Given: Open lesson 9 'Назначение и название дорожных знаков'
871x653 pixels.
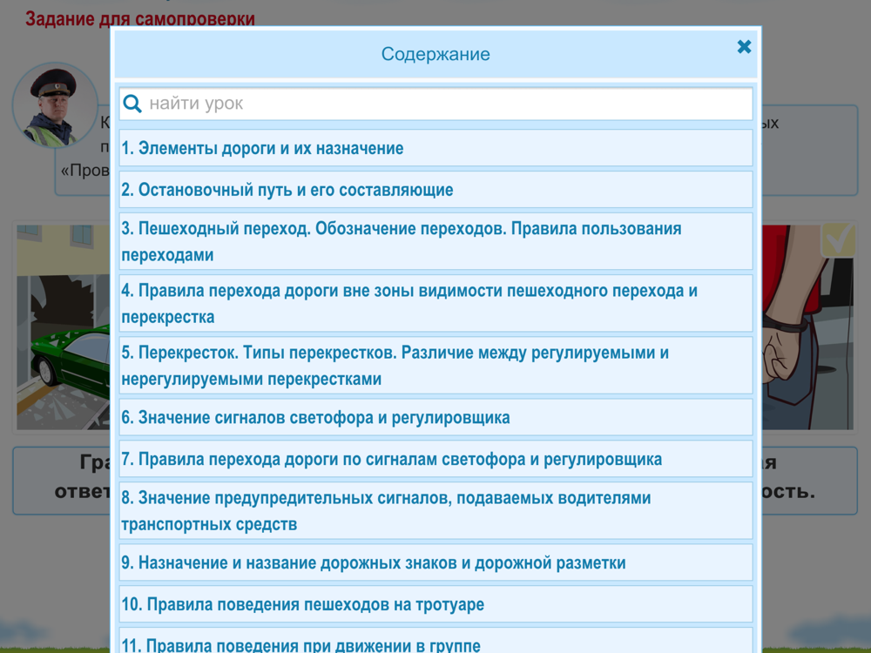Looking at the screenshot, I should (x=435, y=562).
